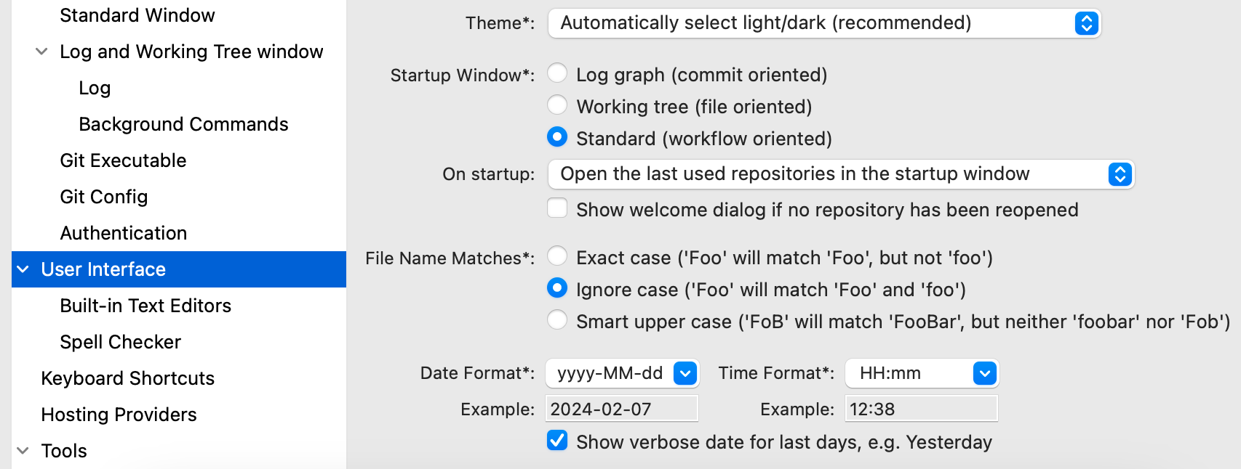Open Keyboard Shortcuts settings
This screenshot has height=469, width=1241.
[127, 378]
